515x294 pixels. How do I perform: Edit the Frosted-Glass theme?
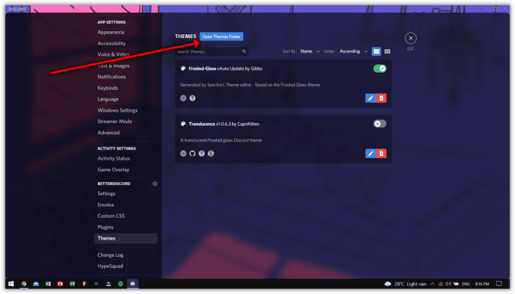(x=371, y=98)
